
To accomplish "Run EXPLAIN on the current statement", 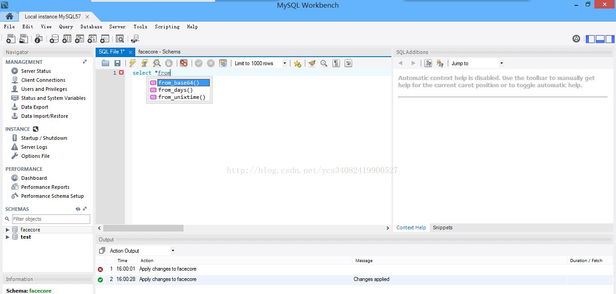I will [156, 63].
